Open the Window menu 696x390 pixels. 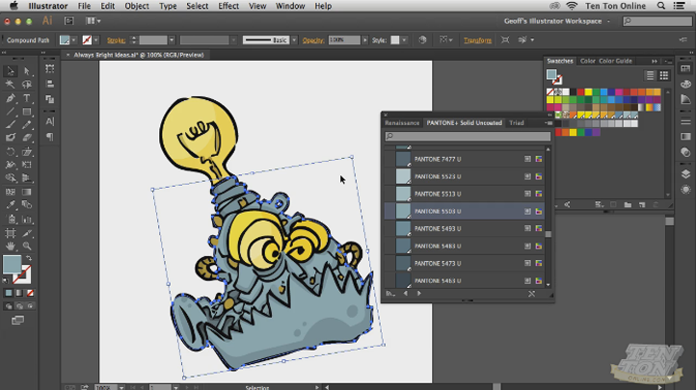[x=290, y=6]
